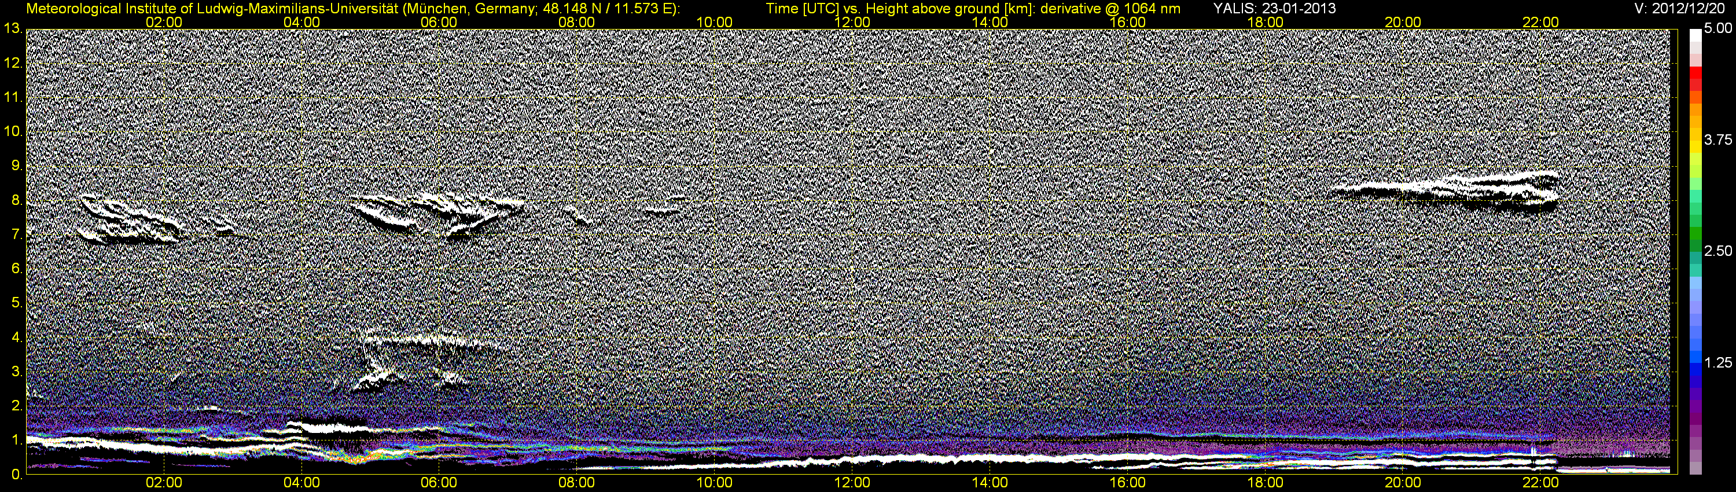The width and height of the screenshot is (1736, 492).
Task: Click the cloud streaks near 01:00 at 7.5 km
Action: tap(131, 219)
